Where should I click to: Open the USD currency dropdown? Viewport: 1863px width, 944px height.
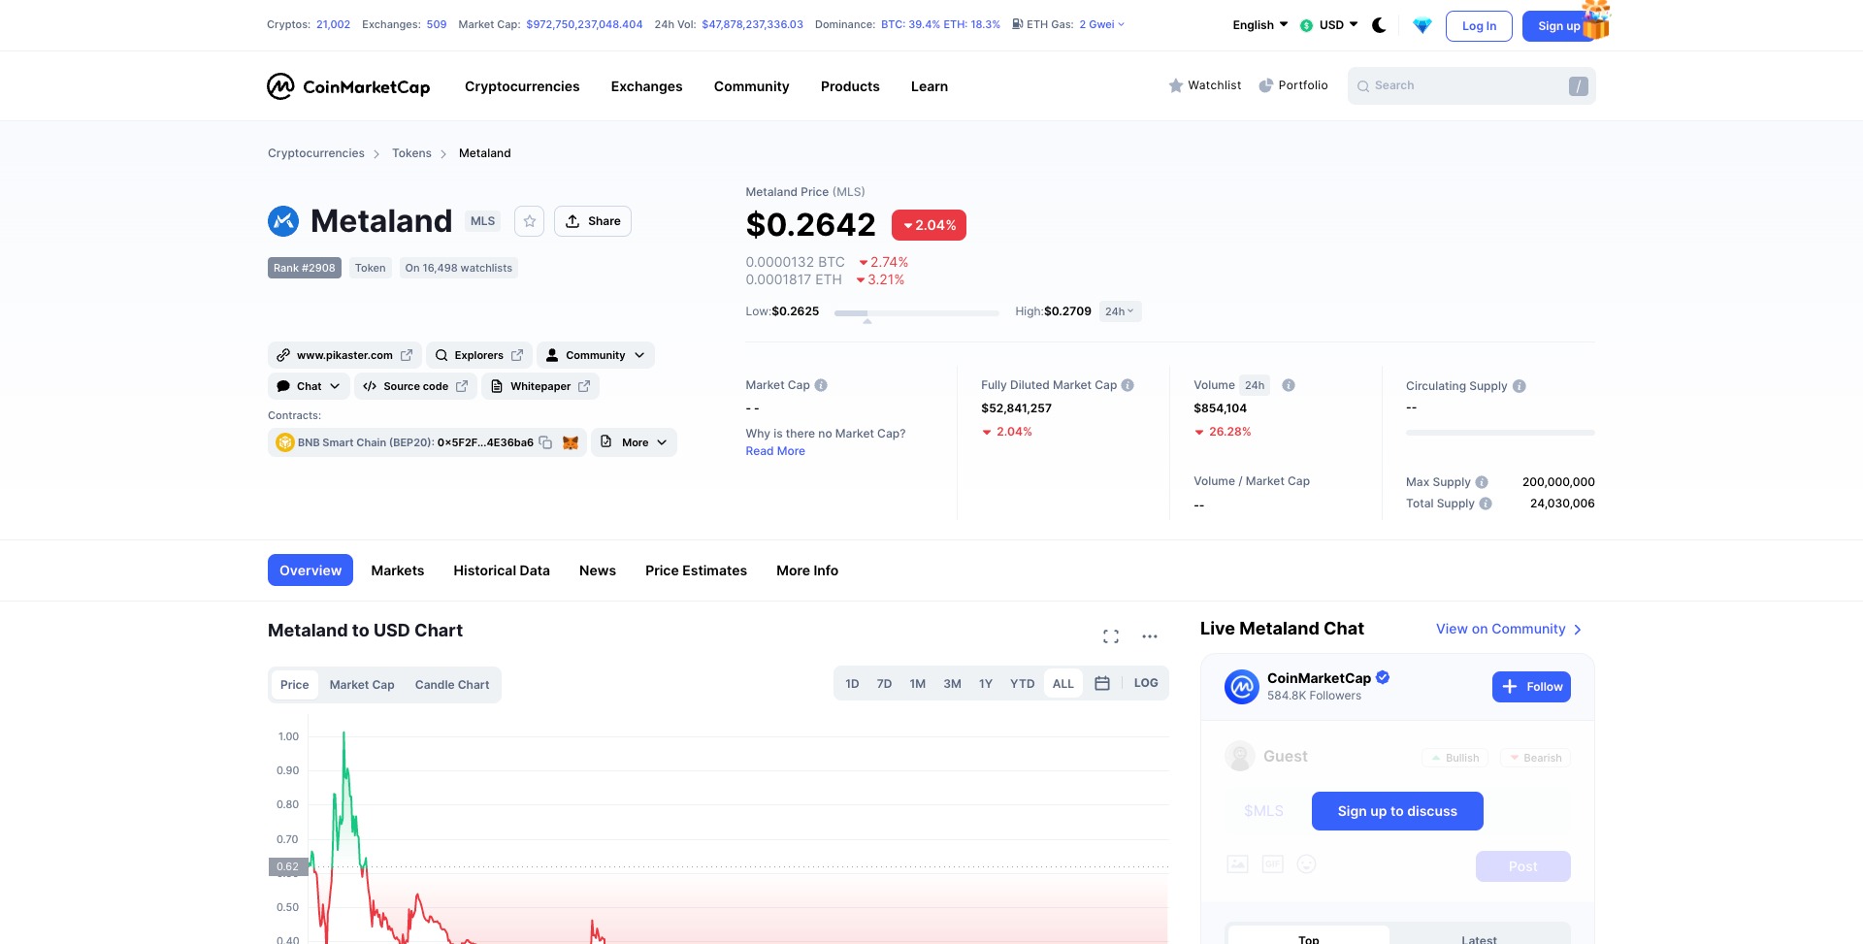1329,25
